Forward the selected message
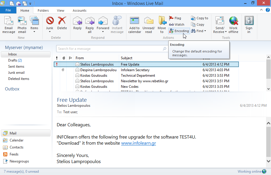This screenshot has height=175, width=271. tap(103, 23)
